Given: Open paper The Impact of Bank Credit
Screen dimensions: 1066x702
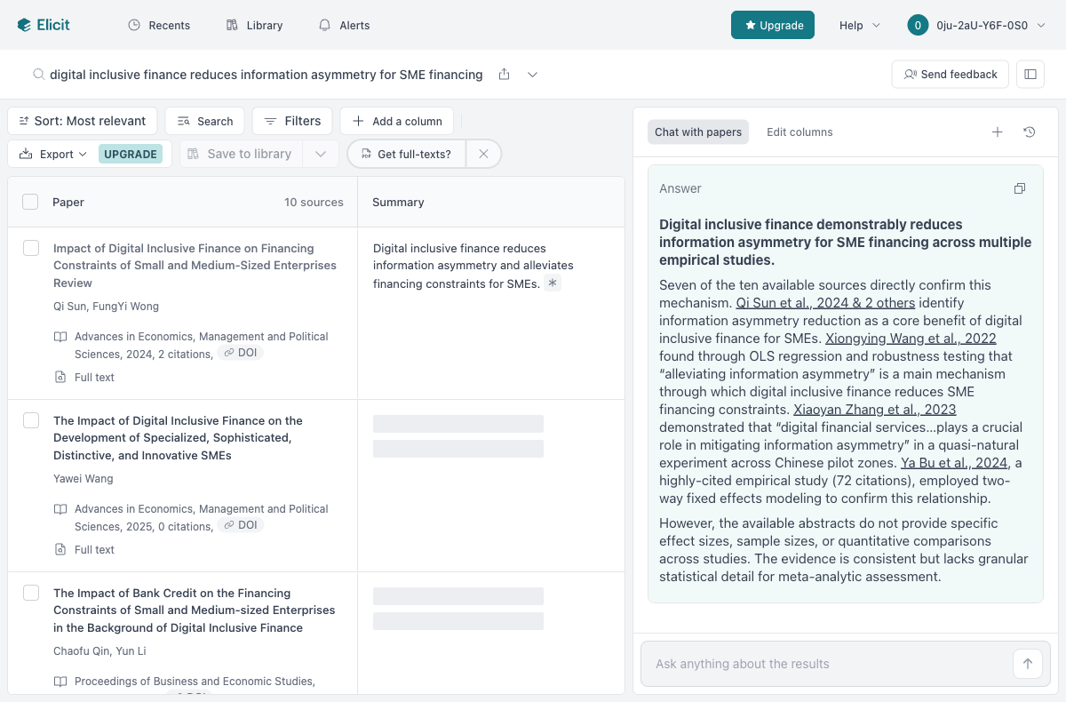Looking at the screenshot, I should point(194,610).
